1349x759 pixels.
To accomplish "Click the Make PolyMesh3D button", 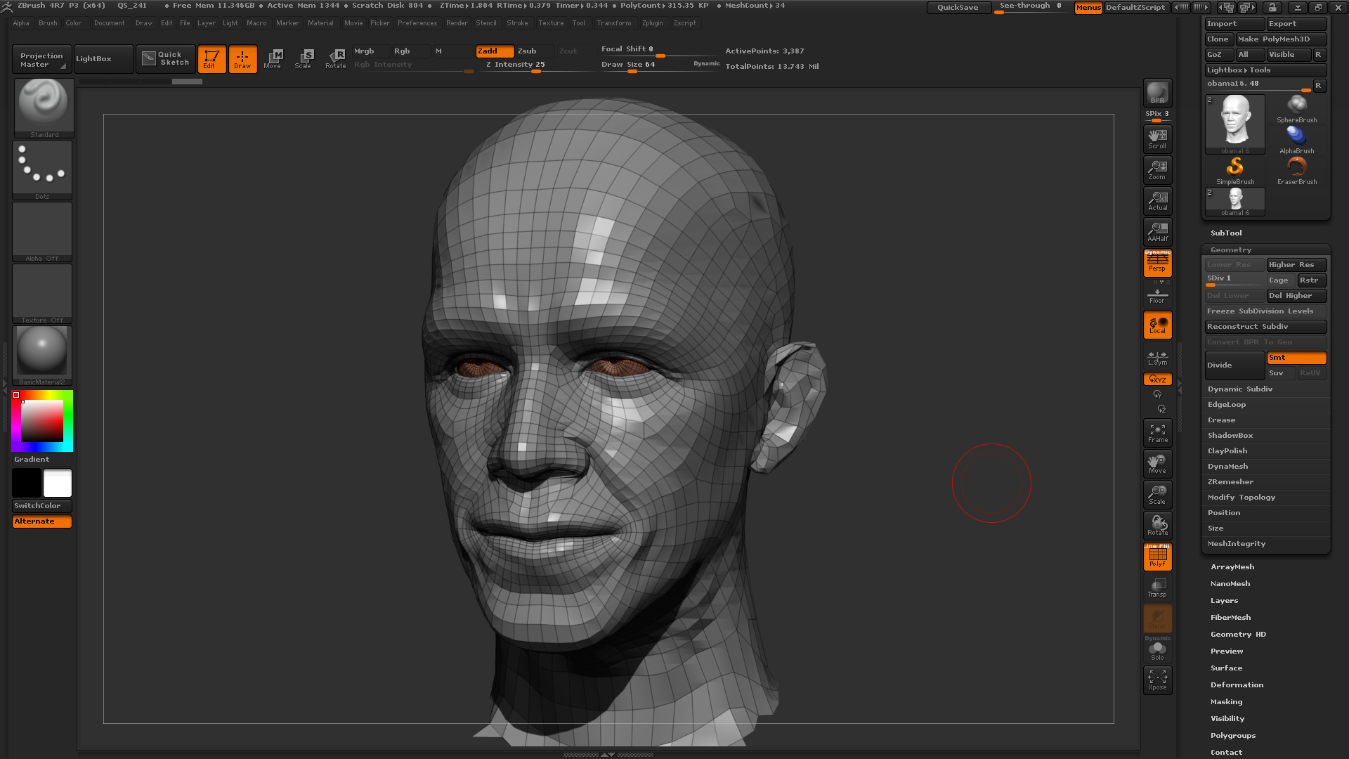I will tap(1281, 39).
